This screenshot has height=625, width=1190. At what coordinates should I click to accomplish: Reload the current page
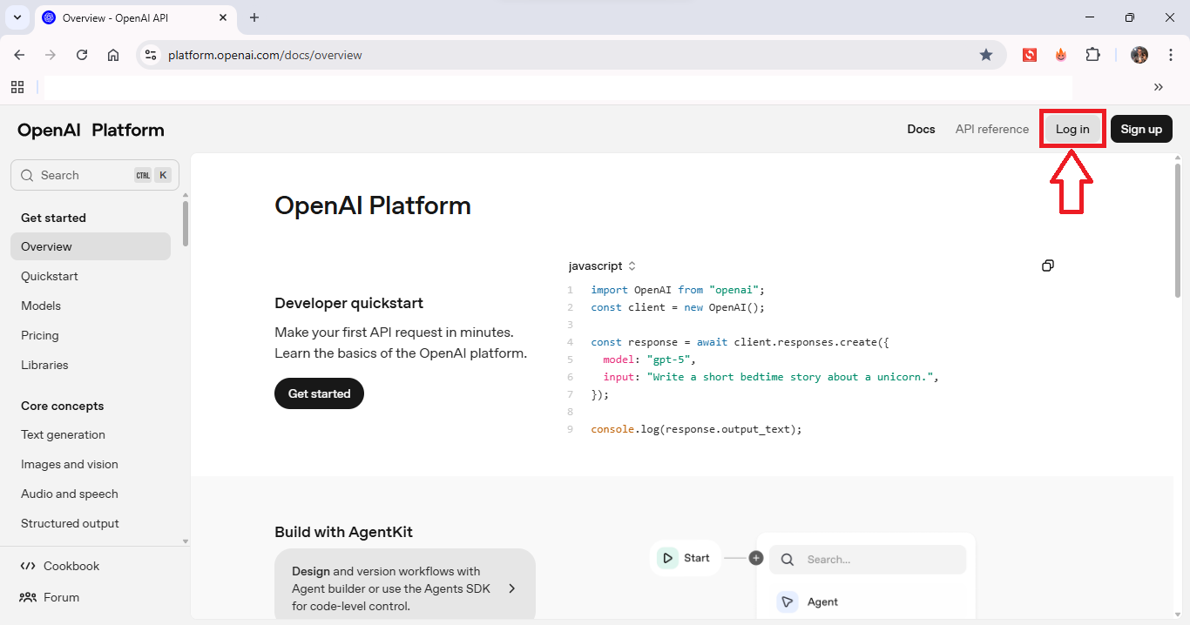(82, 55)
